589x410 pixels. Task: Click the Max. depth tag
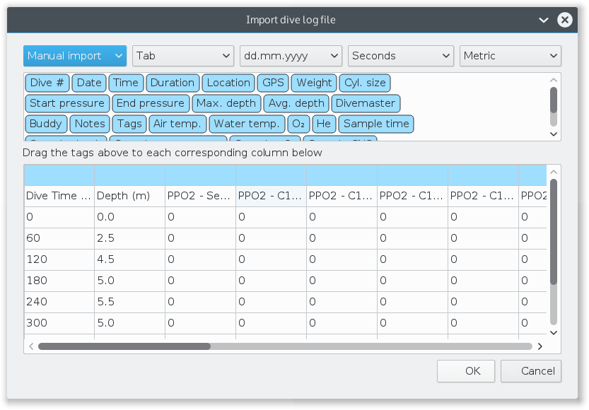tap(226, 103)
